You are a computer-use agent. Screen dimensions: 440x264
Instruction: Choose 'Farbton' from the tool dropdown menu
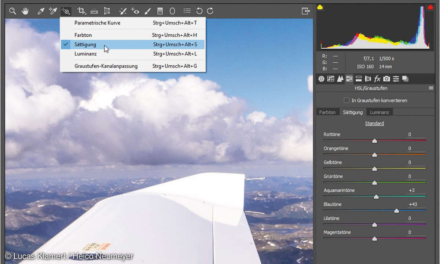132,35
